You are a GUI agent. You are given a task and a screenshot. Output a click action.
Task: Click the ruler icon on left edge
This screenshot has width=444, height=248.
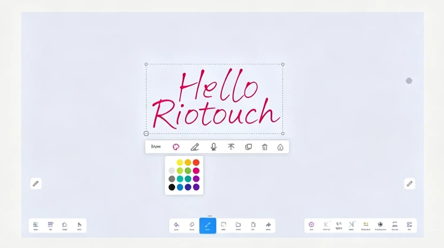(x=36, y=184)
